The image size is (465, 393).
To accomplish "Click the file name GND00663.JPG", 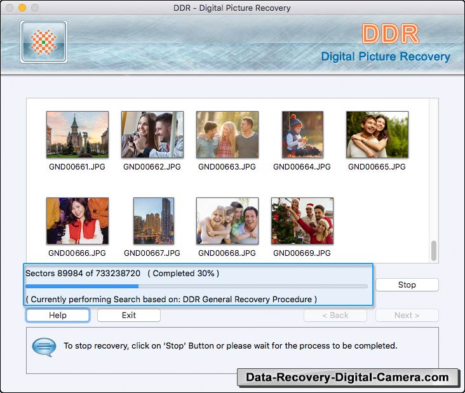I will pyautogui.click(x=227, y=166).
